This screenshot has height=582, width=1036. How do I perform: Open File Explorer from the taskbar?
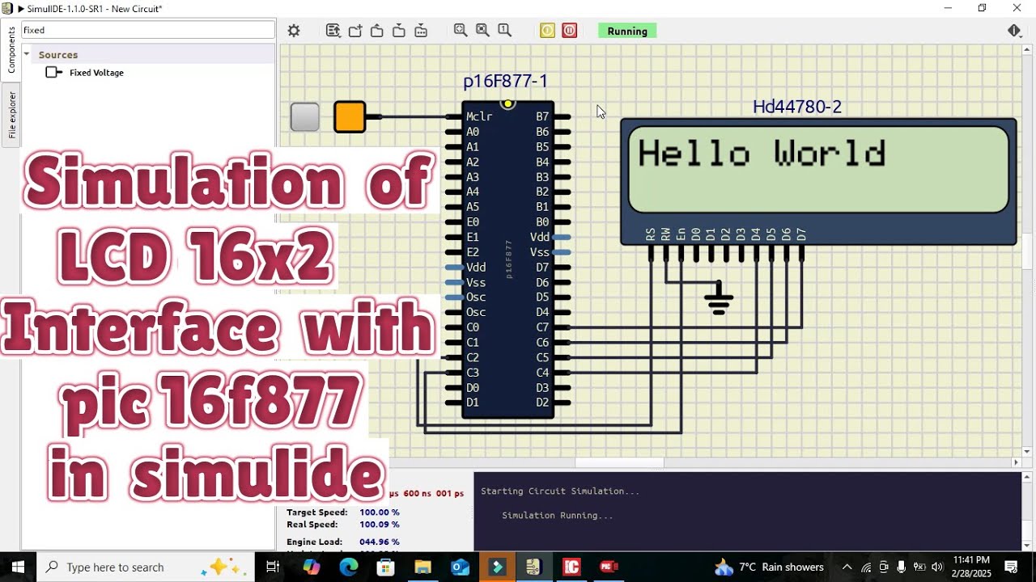(x=422, y=567)
